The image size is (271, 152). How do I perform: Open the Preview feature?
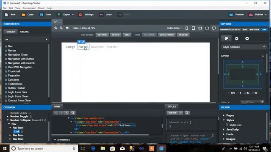[236, 15]
